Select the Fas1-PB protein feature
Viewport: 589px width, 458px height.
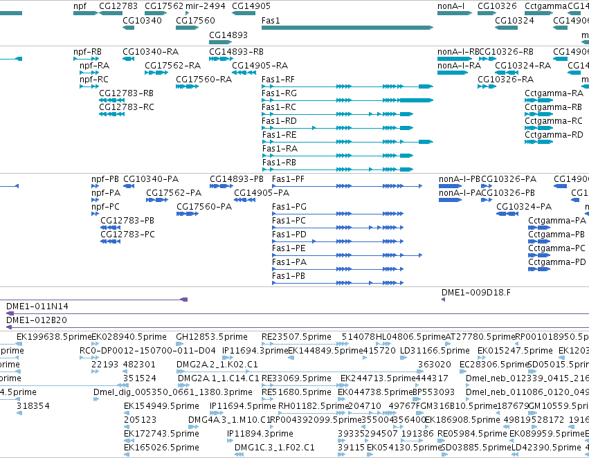[338, 283]
